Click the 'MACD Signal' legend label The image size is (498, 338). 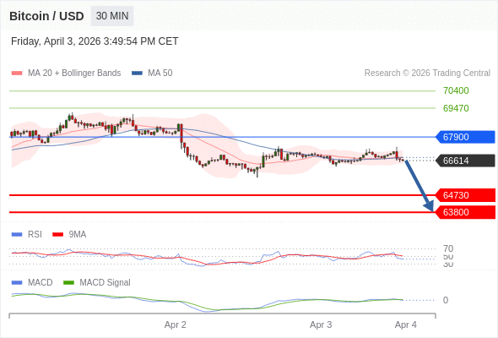click(x=105, y=283)
